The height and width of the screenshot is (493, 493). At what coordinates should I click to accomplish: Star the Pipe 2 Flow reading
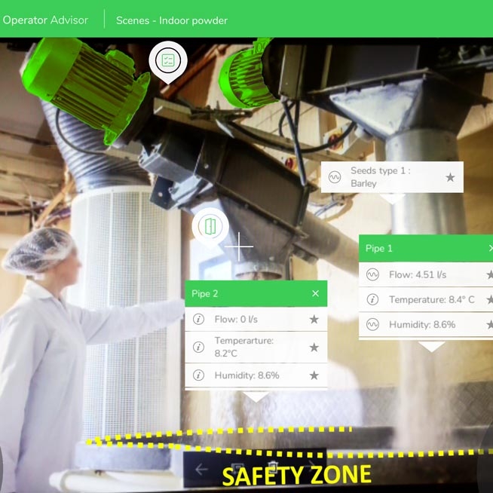click(314, 320)
